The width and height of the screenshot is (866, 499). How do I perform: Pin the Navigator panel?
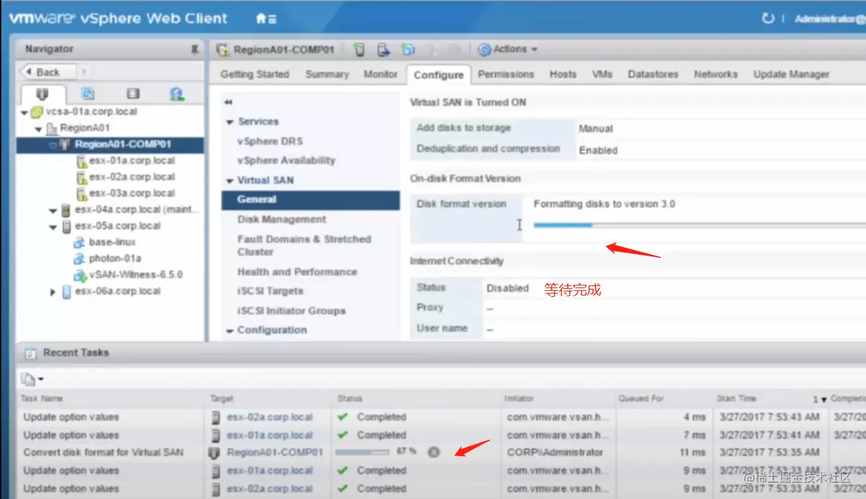[x=195, y=50]
